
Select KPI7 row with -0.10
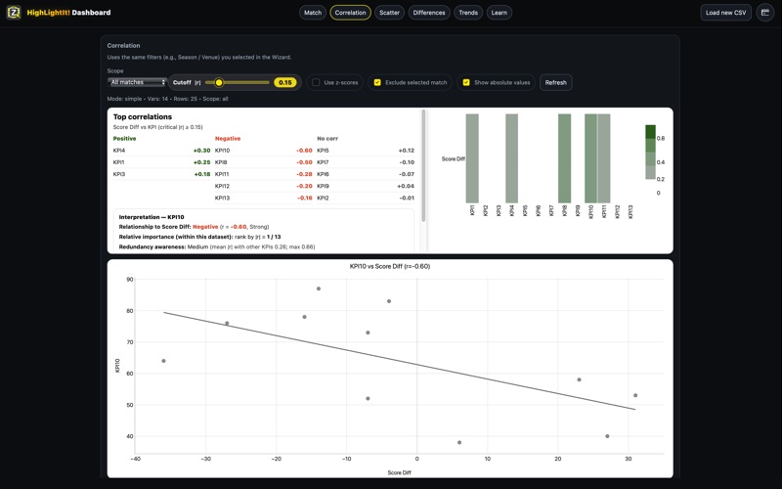tap(366, 162)
